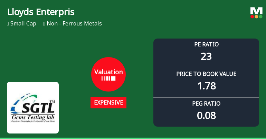Click the PRICE TO BOOK VALUE heading
The image size is (266, 139).
[x=206, y=74]
